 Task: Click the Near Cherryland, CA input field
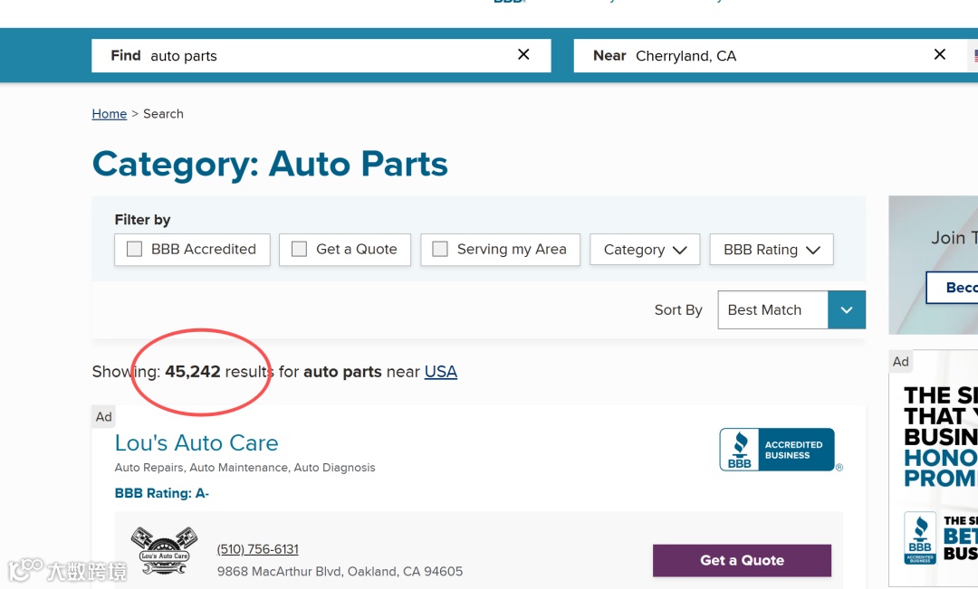click(x=779, y=56)
